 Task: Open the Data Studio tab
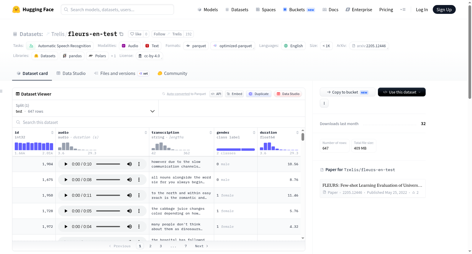(71, 73)
